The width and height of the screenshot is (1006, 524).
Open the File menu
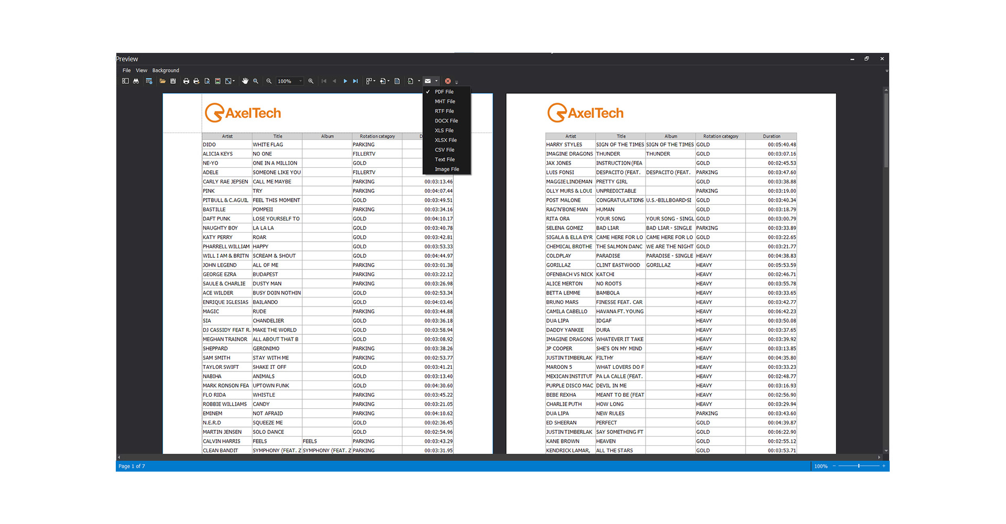click(x=126, y=70)
